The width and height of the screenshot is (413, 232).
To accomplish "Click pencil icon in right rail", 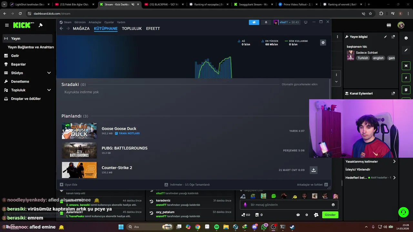I will point(406,50).
